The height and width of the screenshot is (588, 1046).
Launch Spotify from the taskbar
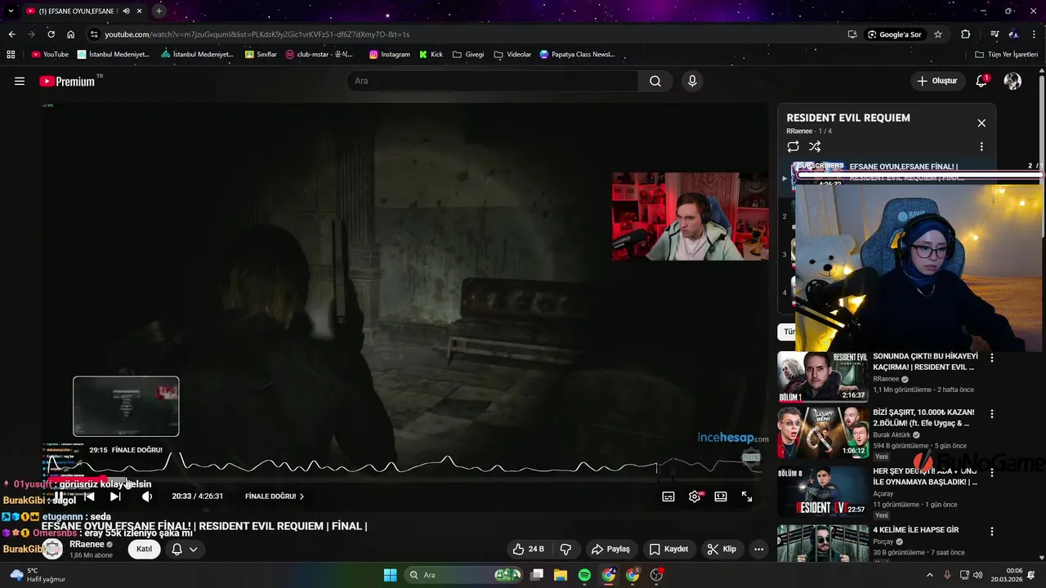584,575
